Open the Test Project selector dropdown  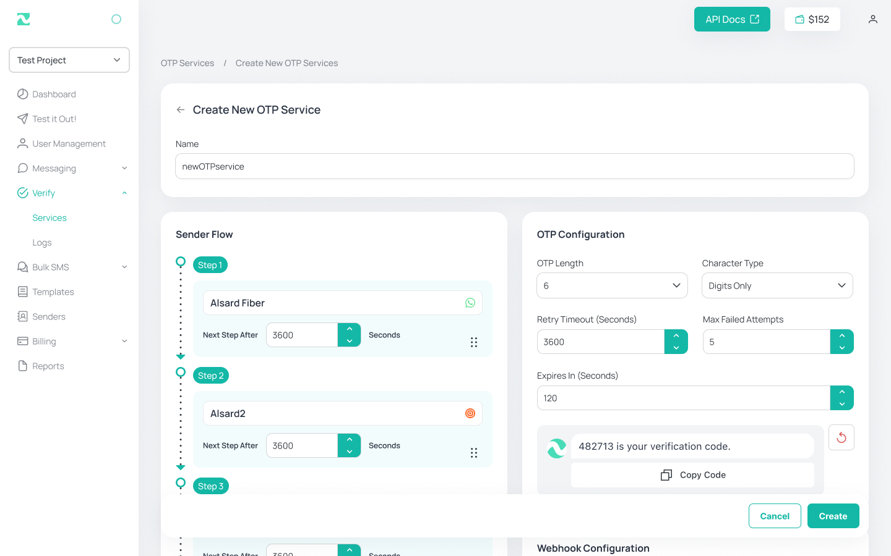69,60
